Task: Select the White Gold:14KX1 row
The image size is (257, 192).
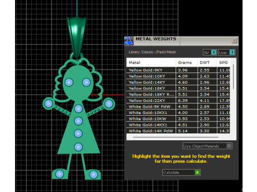Action: 178,125
